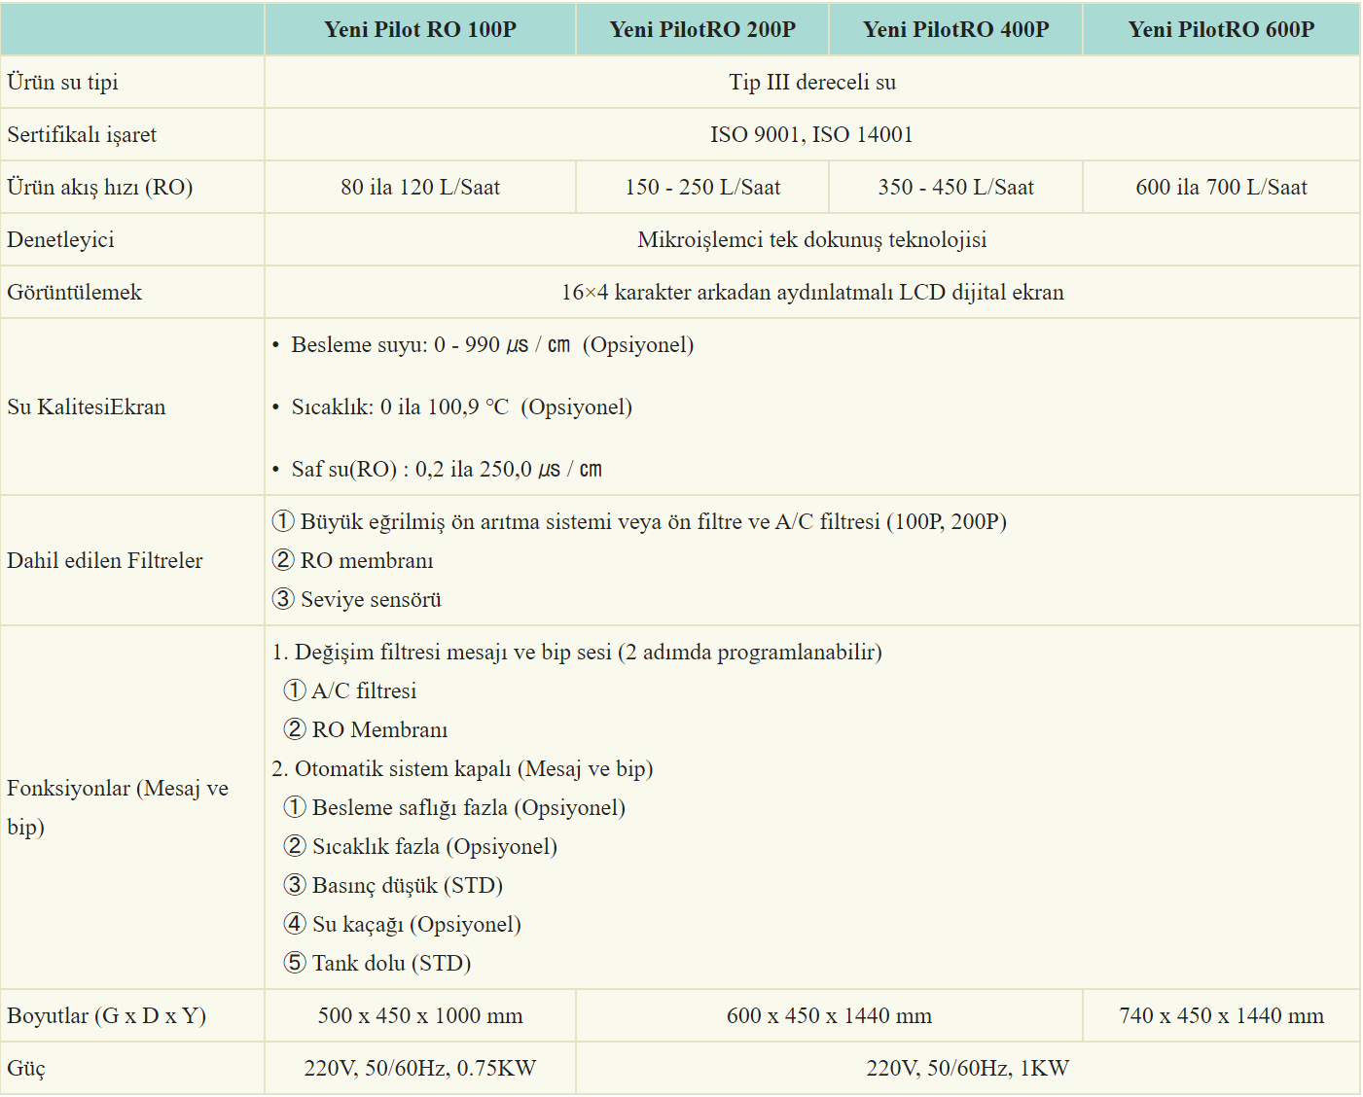Image resolution: width=1363 pixels, height=1097 pixels.
Task: Click the 'Büyük eğrilmiş ön arıtma sistemi' line
Action: [x=639, y=521]
